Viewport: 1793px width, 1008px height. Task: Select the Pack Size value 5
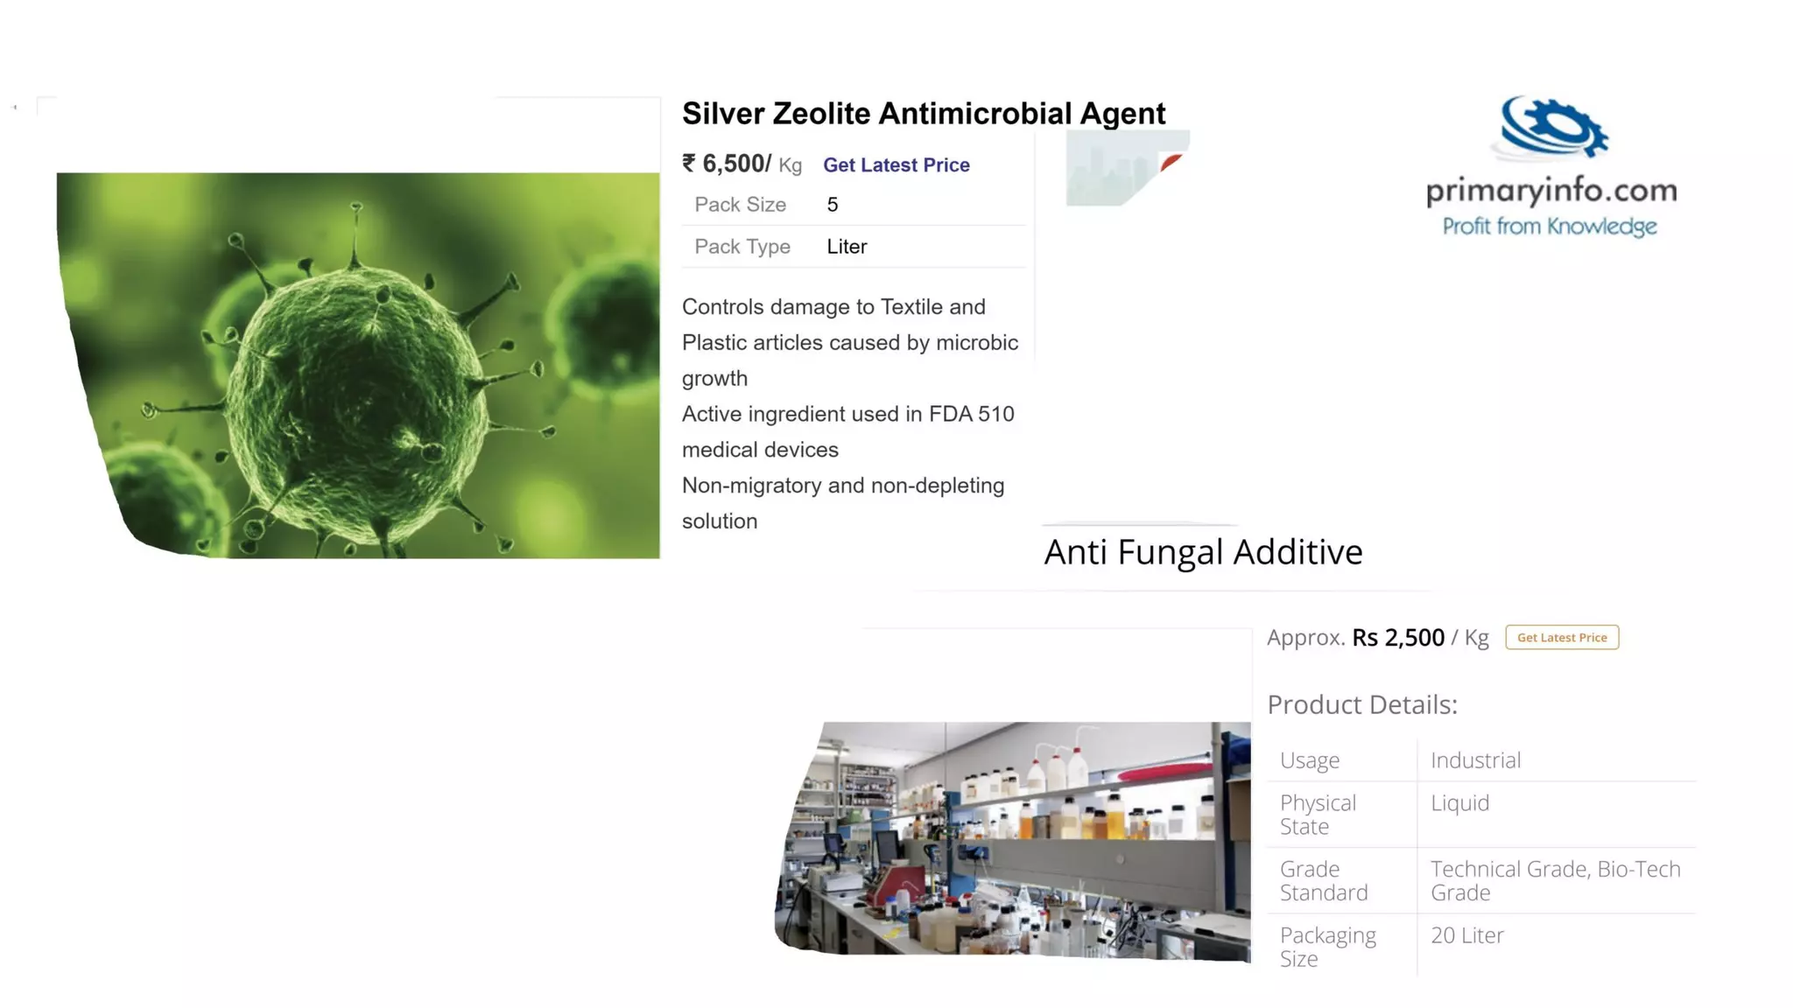point(833,205)
